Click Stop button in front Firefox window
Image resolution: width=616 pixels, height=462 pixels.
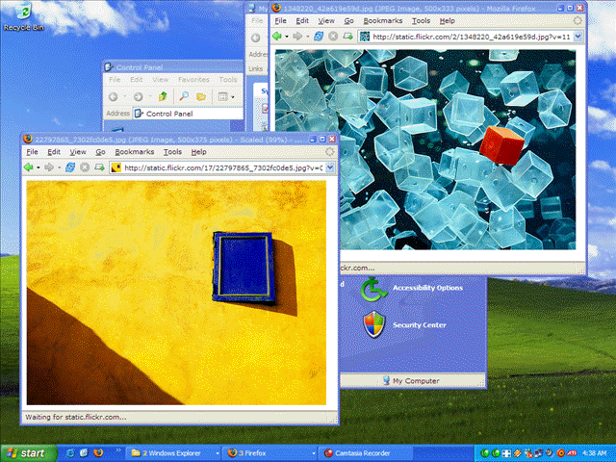click(85, 167)
